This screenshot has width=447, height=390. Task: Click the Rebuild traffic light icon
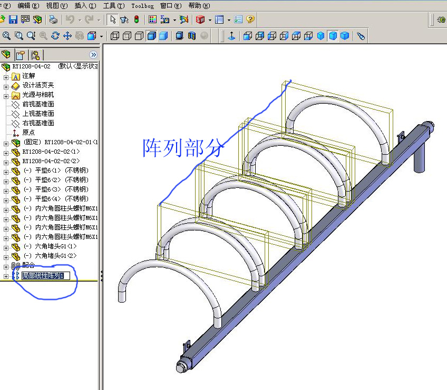137,19
